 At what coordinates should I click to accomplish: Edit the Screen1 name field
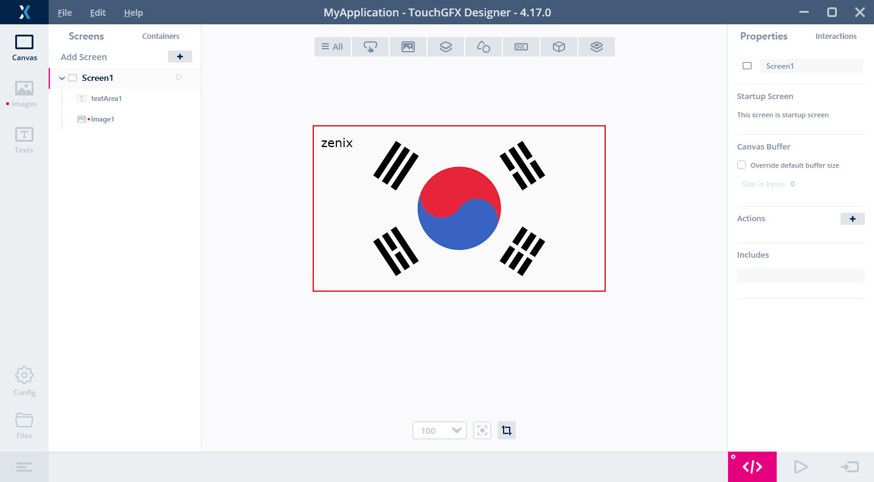click(x=811, y=66)
